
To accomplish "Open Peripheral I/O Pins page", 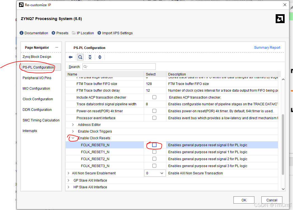I will (37, 78).
